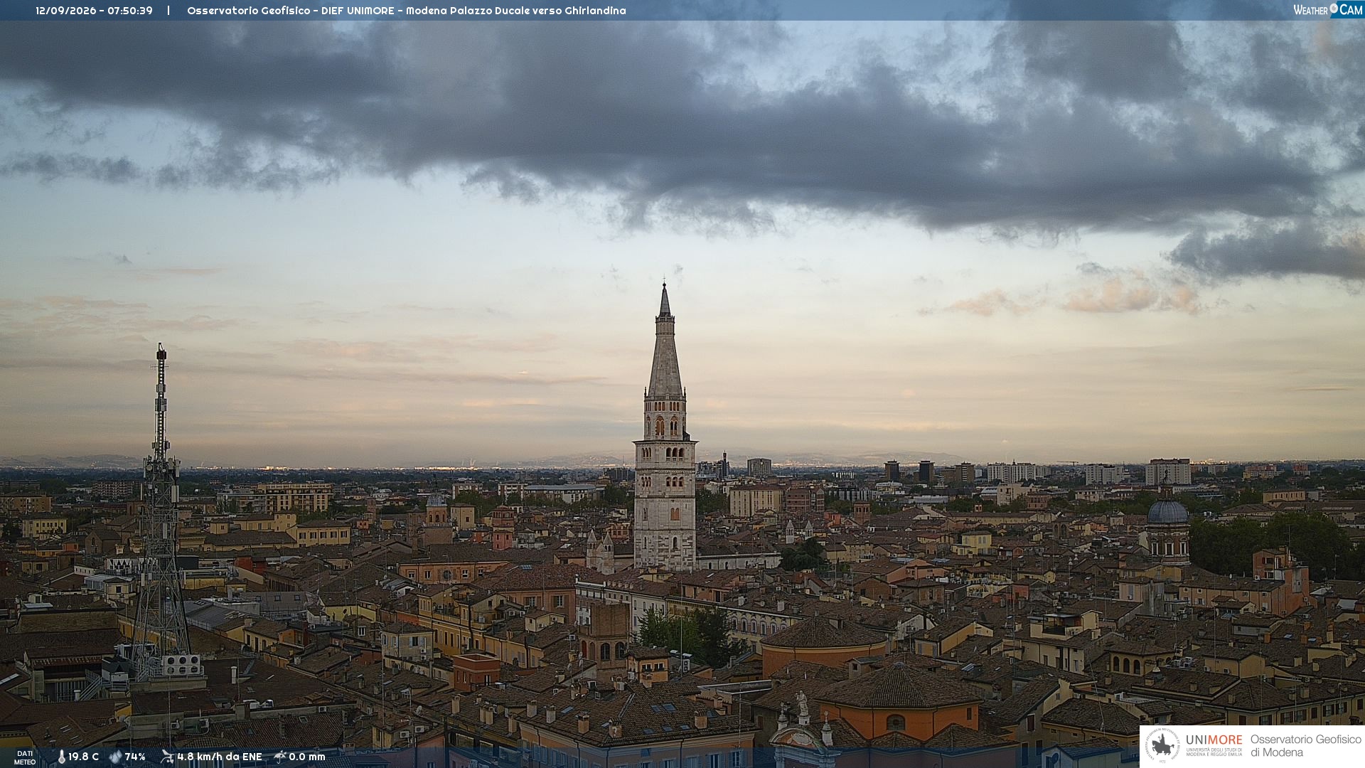
Task: Click the humidity water droplets icon
Action: 116,757
